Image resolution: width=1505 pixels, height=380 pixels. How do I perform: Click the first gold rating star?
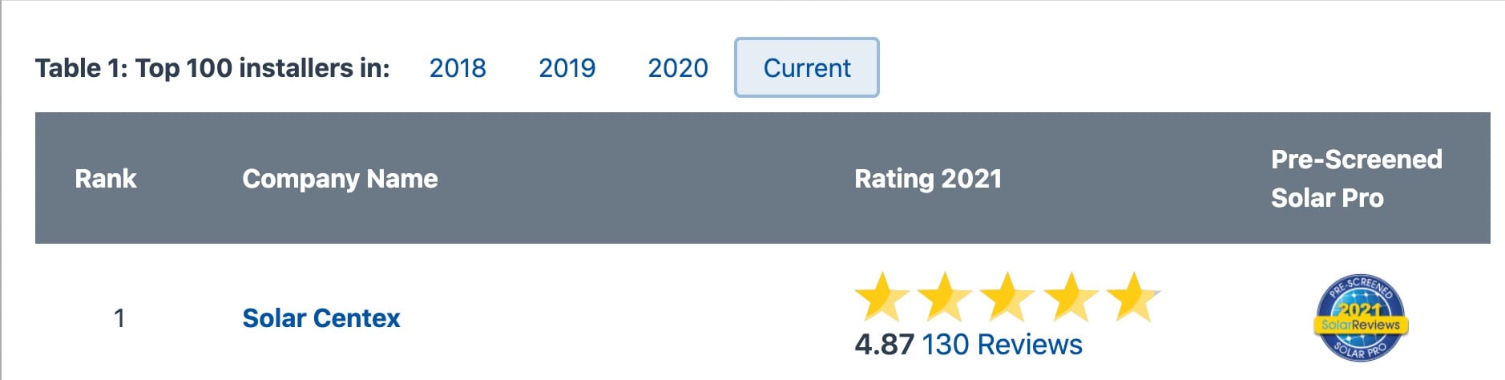click(882, 297)
